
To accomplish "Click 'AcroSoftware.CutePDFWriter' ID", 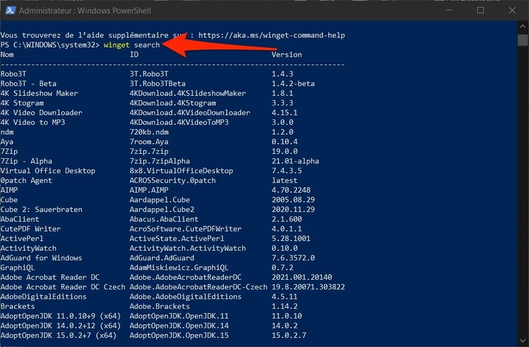I will [186, 229].
